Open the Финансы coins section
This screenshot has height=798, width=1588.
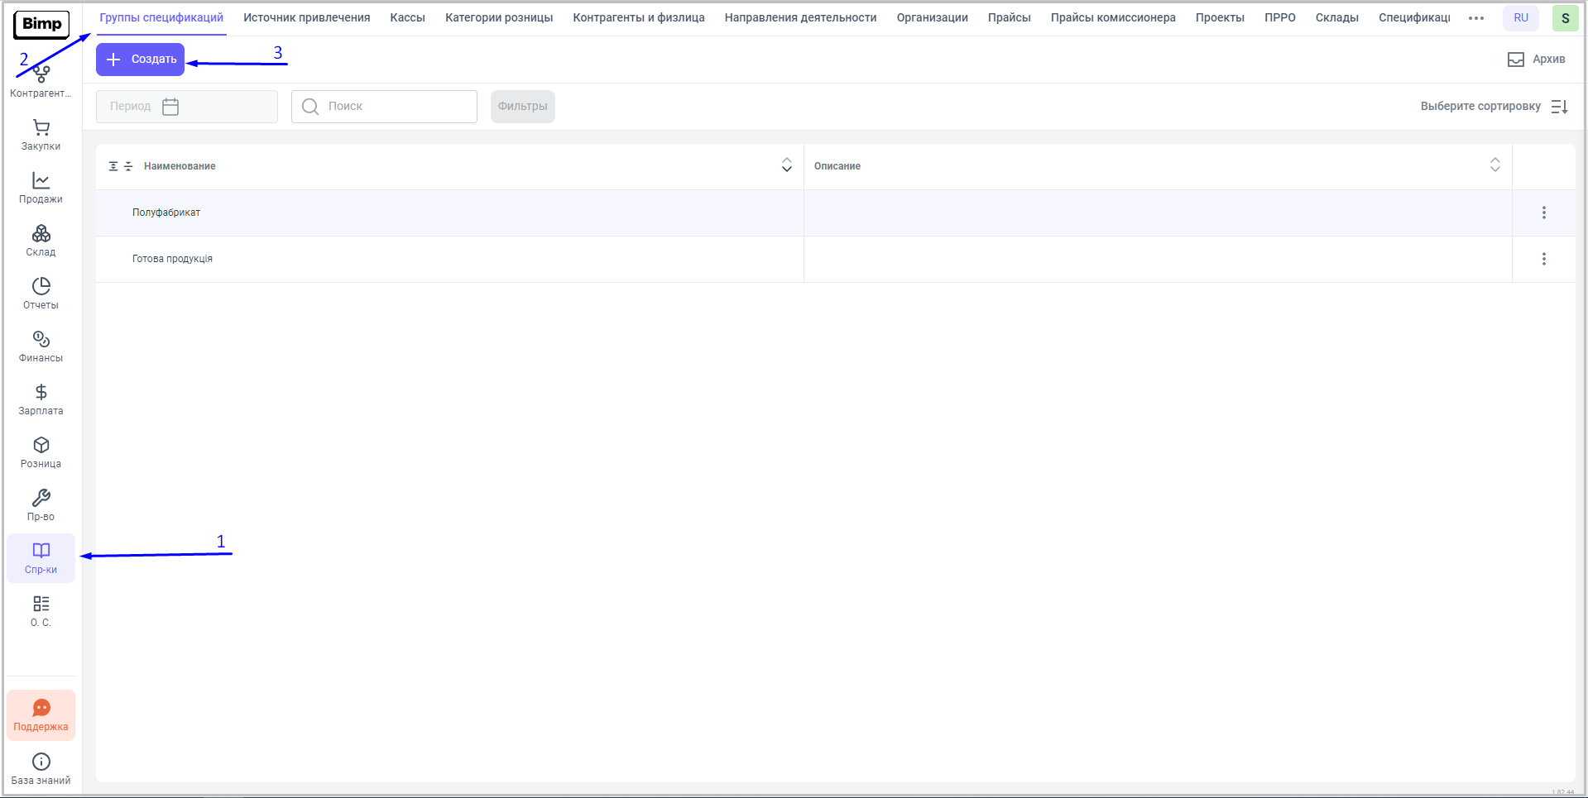click(41, 346)
